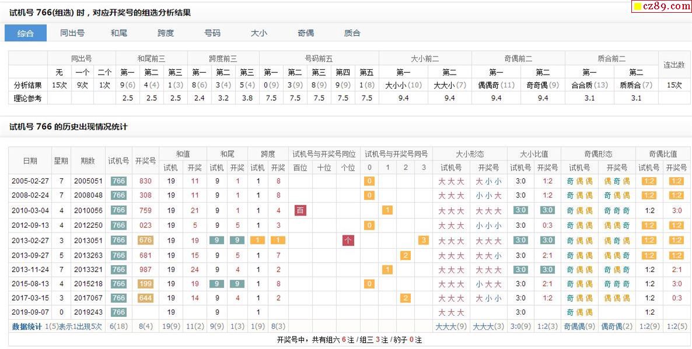Click the highlighted 676 winning number badge
This screenshot has width=692, height=349.
coord(145,240)
